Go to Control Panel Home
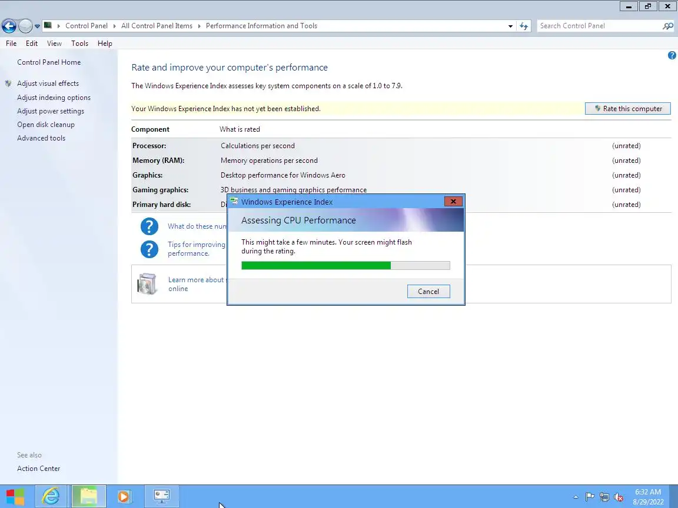This screenshot has height=508, width=678. coord(49,62)
